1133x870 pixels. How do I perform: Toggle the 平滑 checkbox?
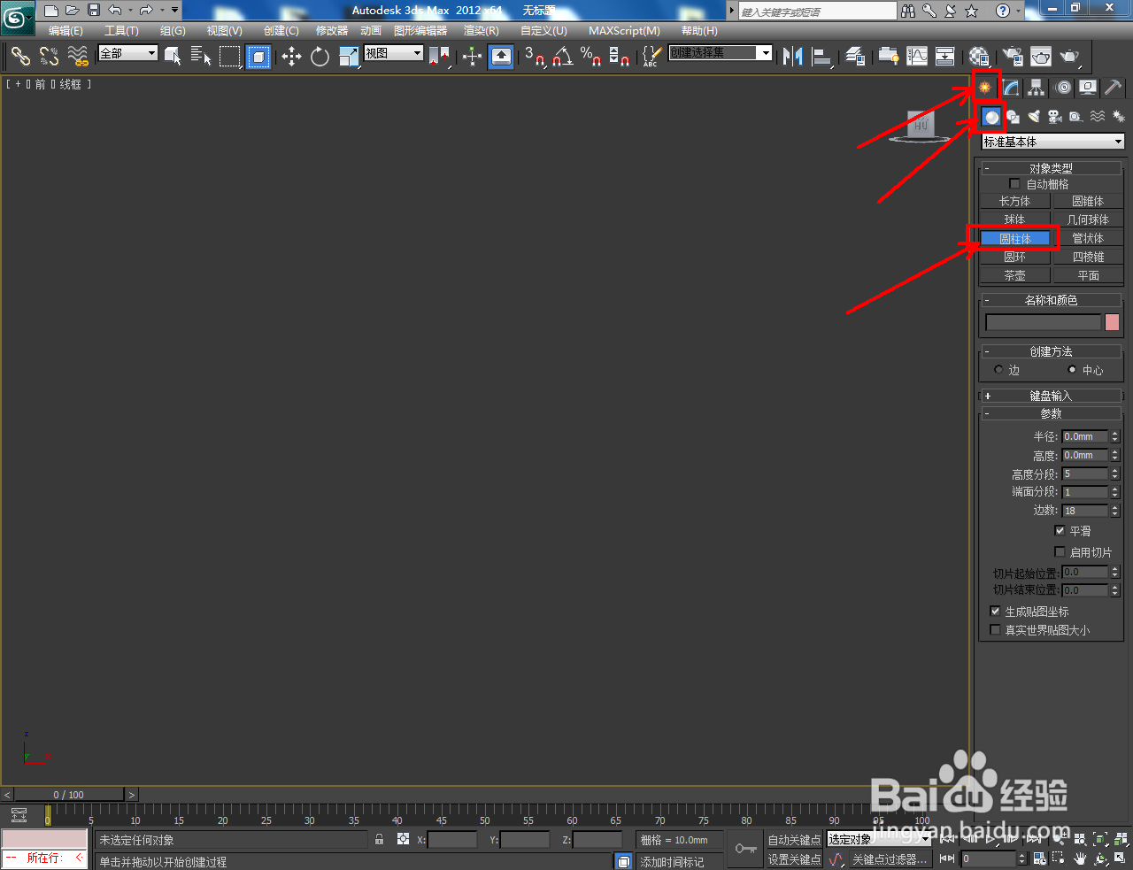1060,531
